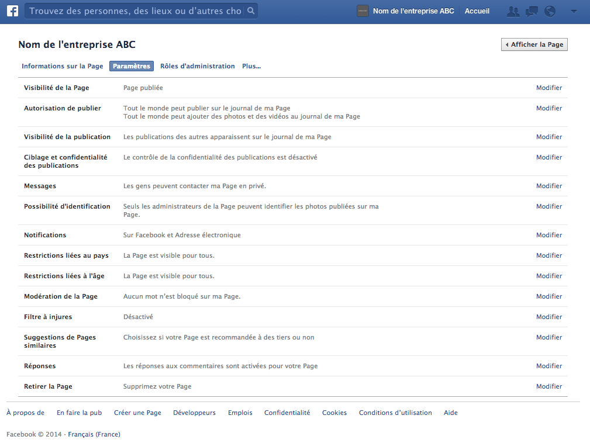Click the Paramètres tab

(x=132, y=66)
